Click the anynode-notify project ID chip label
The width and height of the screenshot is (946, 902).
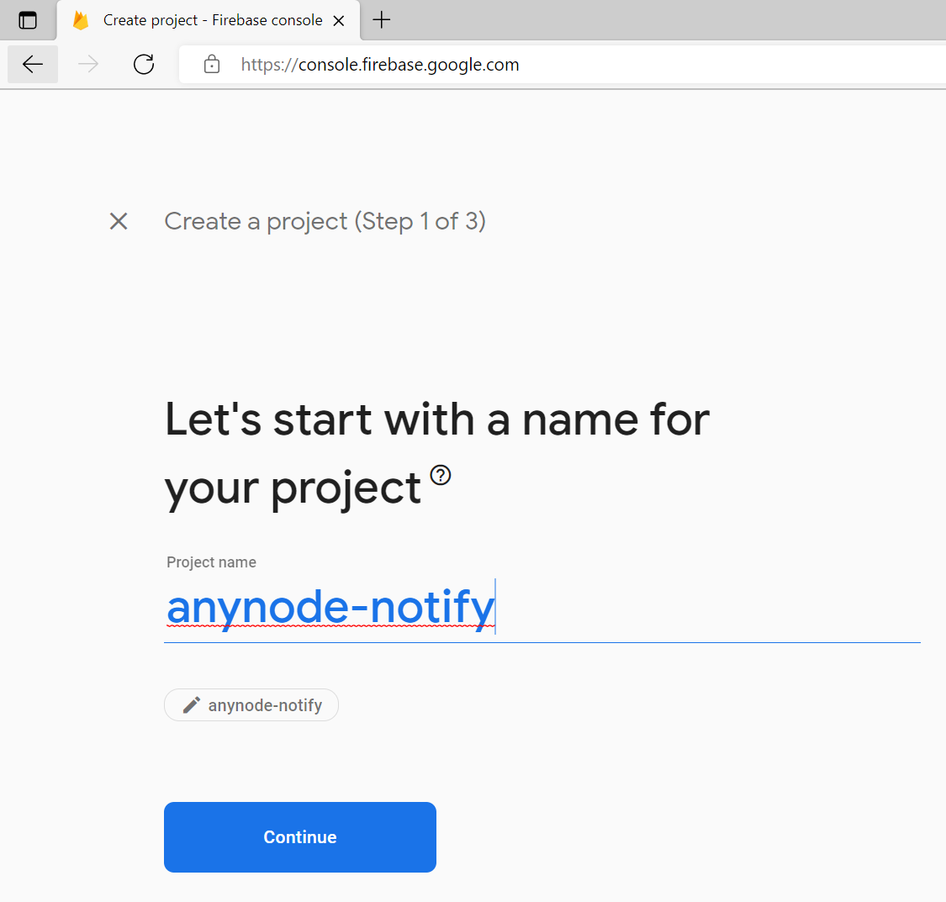(x=265, y=705)
